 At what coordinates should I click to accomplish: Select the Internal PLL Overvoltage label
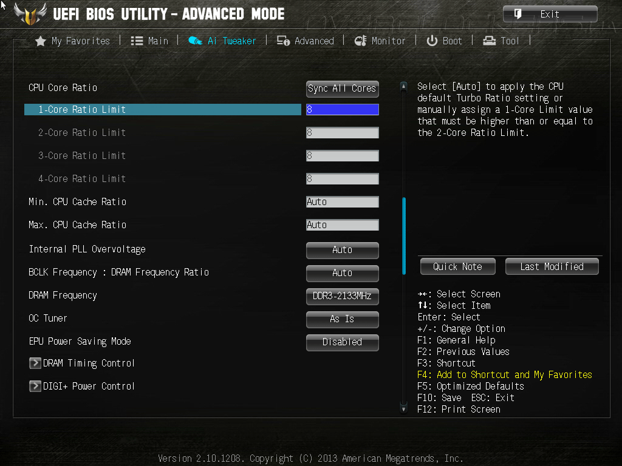87,249
